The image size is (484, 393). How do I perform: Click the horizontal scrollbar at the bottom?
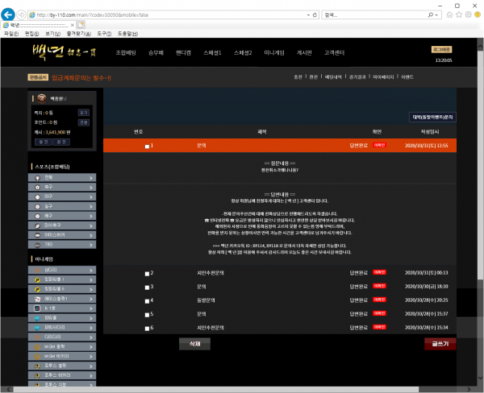(x=215, y=389)
